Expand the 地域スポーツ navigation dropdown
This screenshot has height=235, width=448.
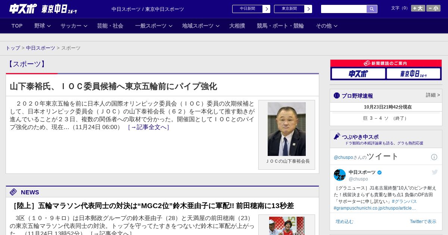pyautogui.click(x=201, y=26)
